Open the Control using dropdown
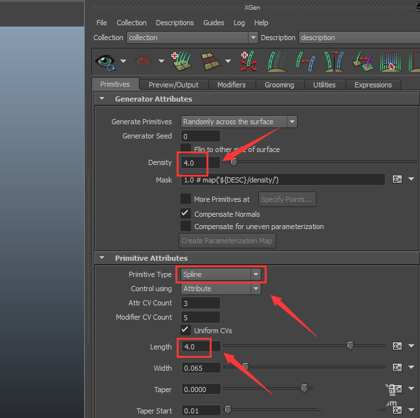 221,289
